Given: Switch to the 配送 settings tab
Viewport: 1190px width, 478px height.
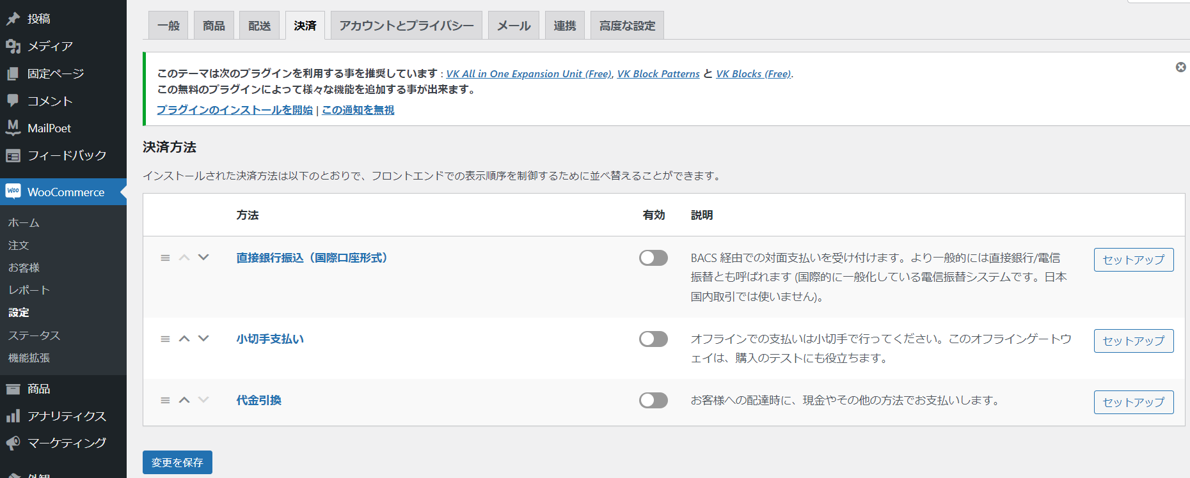Looking at the screenshot, I should pyautogui.click(x=259, y=26).
